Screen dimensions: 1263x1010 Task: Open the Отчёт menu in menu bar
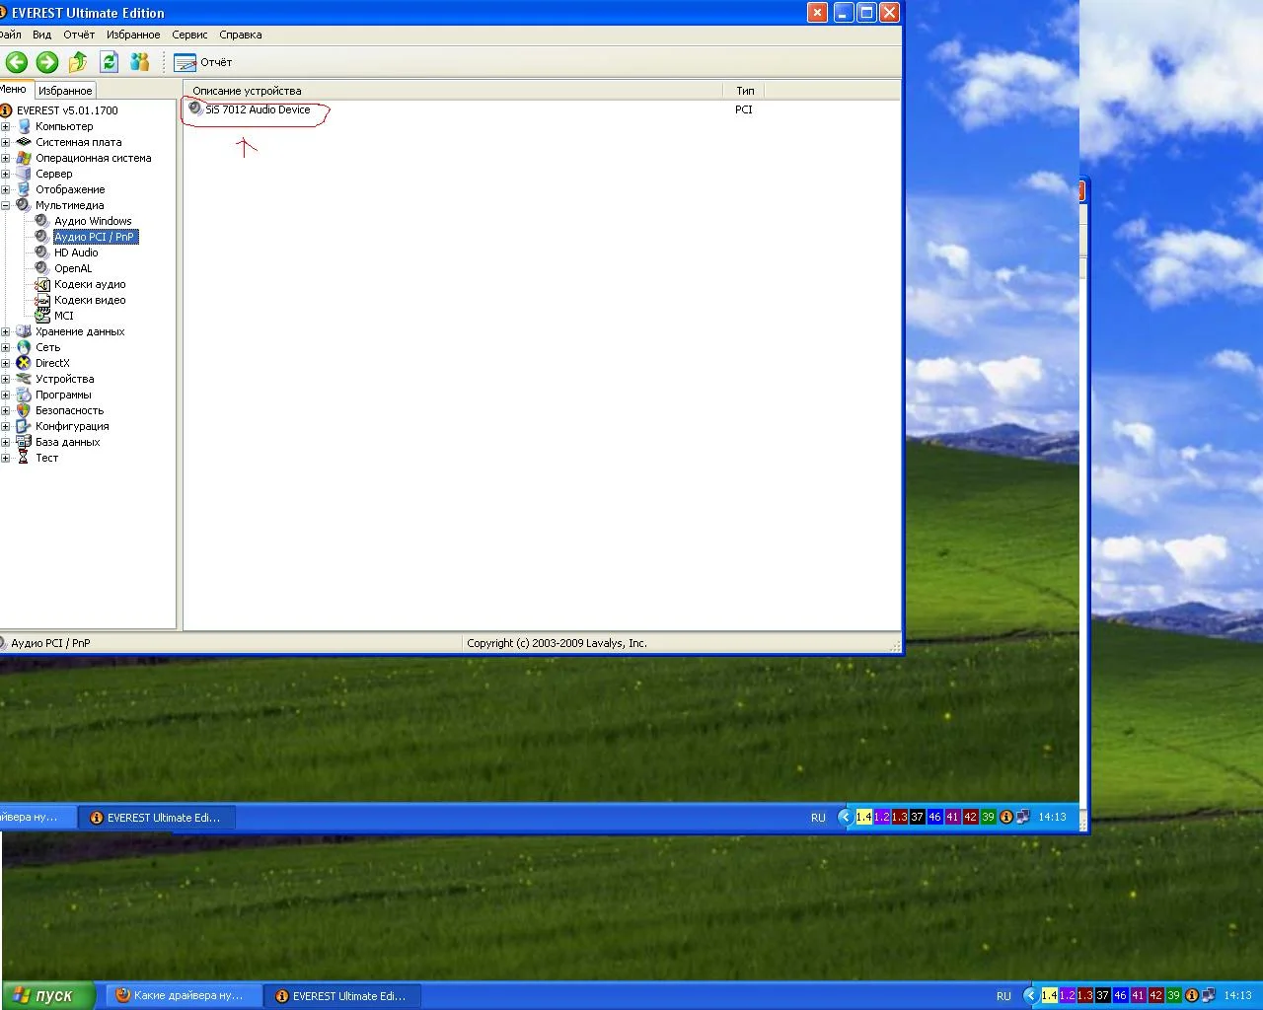coord(79,35)
